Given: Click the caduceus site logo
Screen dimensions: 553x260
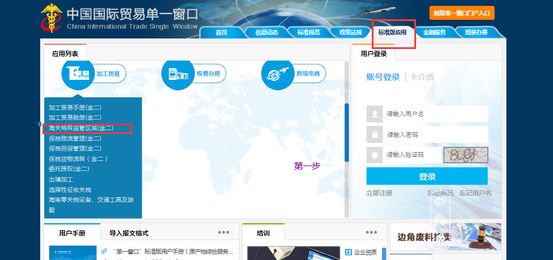Looking at the screenshot, I should (x=51, y=18).
